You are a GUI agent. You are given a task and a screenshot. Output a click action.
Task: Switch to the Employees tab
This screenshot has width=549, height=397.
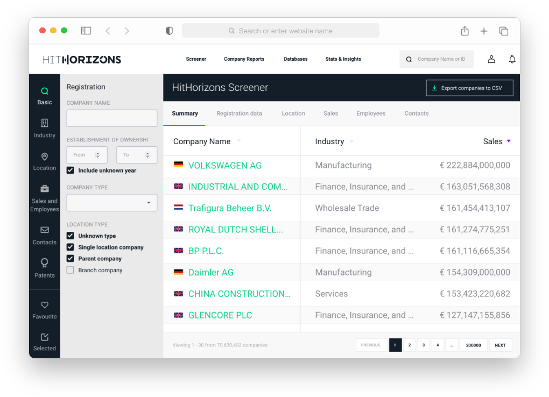[x=371, y=114]
